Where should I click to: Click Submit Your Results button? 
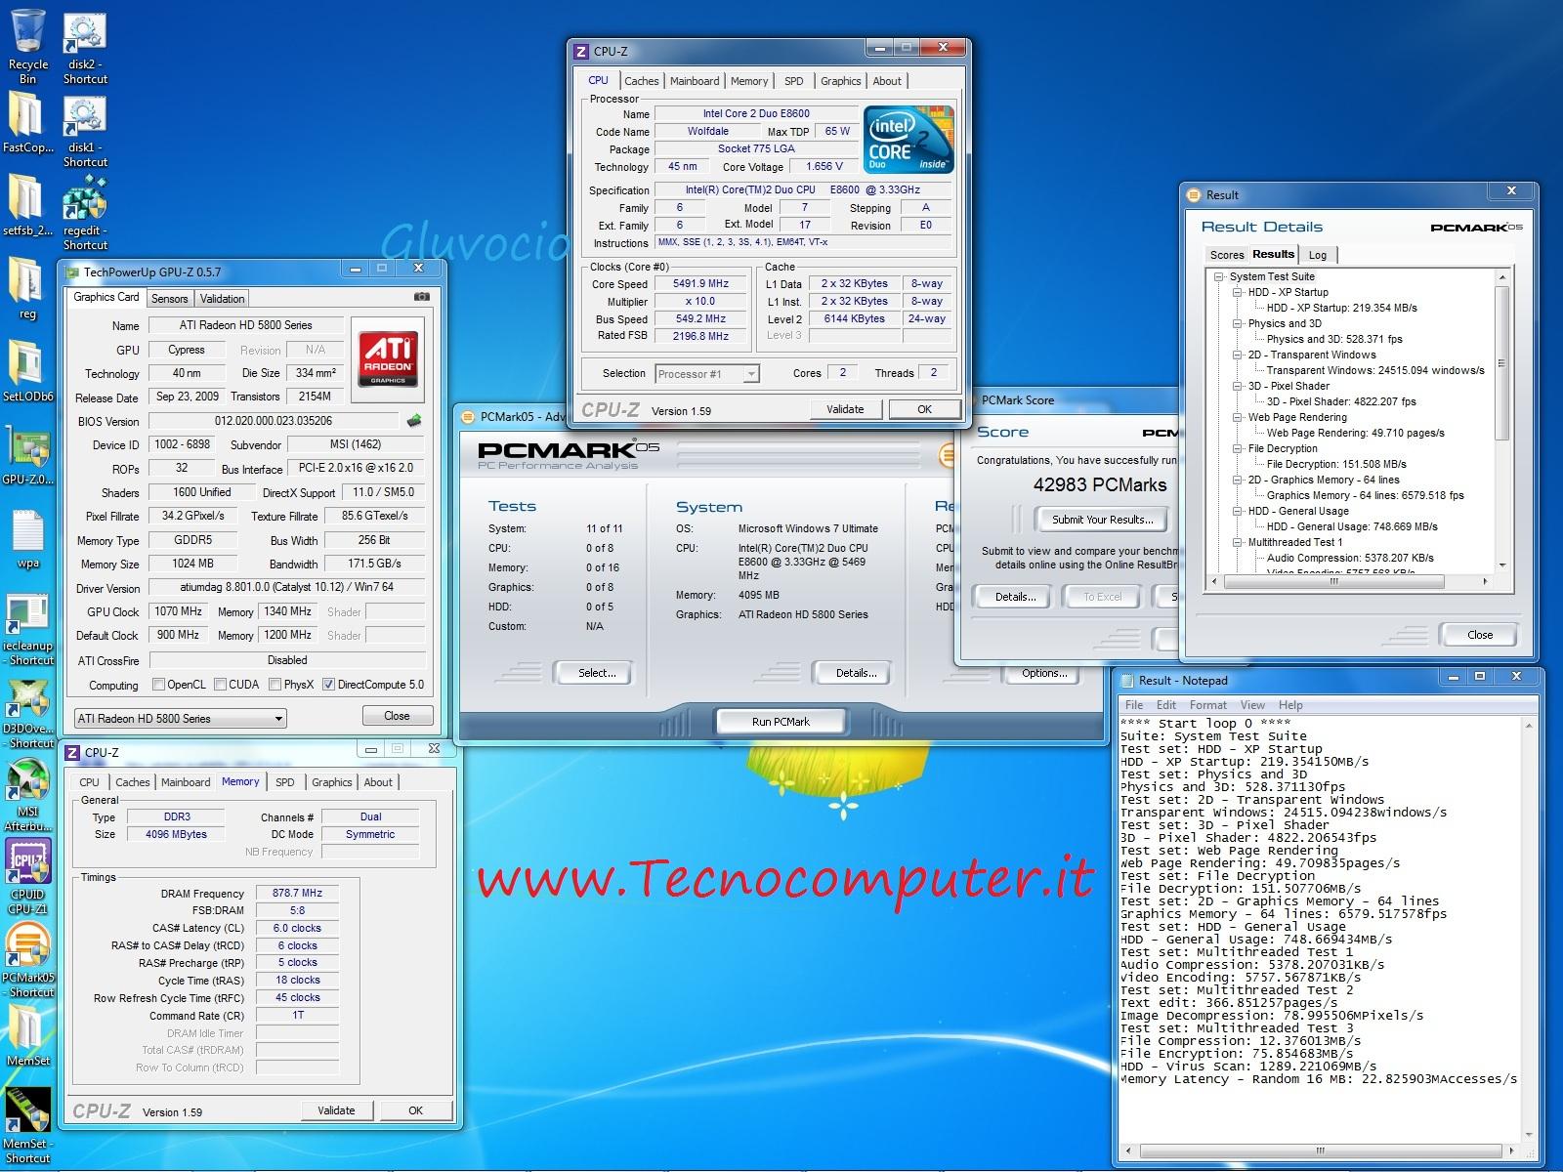[1102, 520]
